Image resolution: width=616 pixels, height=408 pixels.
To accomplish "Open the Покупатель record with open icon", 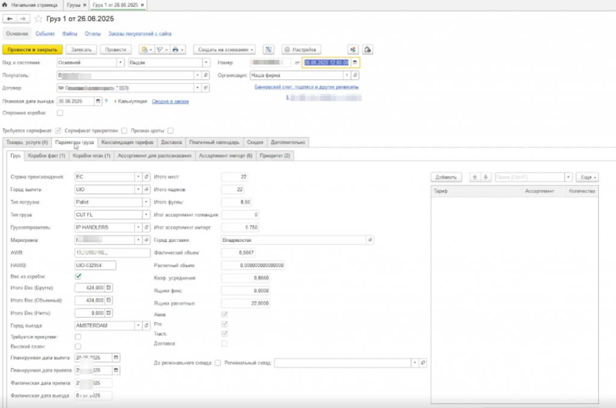I will point(205,76).
